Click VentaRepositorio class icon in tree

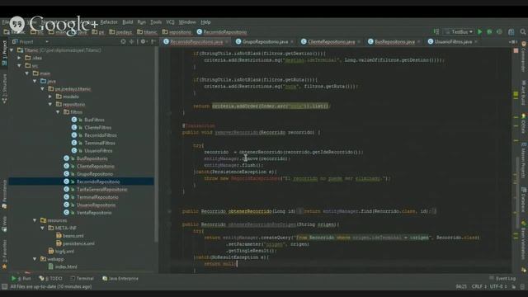[x=66, y=213]
